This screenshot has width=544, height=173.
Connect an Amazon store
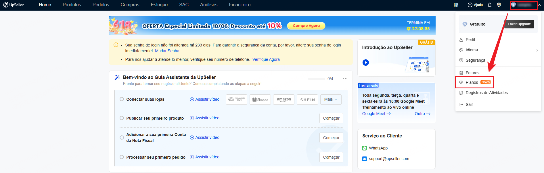click(x=284, y=100)
